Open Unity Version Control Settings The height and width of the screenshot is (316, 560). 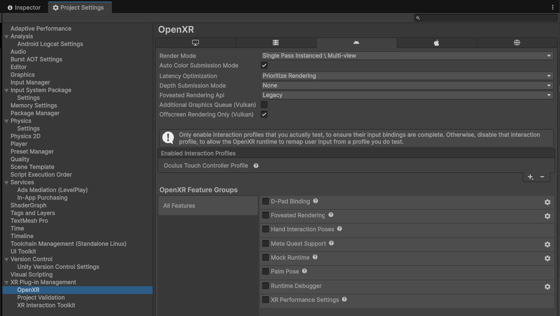tap(58, 267)
